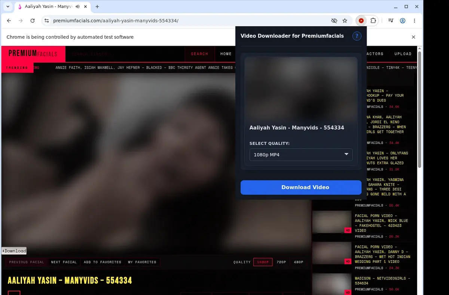
Task: Click the red Video Downloader extension icon
Action: coord(361,21)
